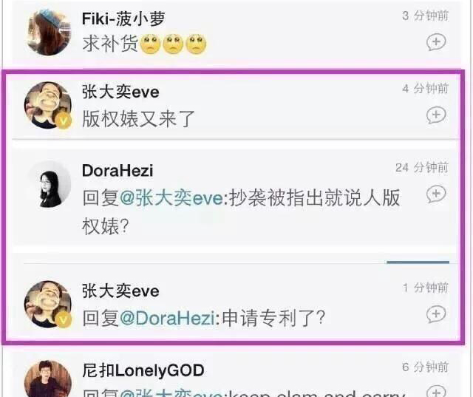Tap reply icon on 尼扣LonelyGOD comment
The width and height of the screenshot is (473, 397).
pyautogui.click(x=436, y=391)
